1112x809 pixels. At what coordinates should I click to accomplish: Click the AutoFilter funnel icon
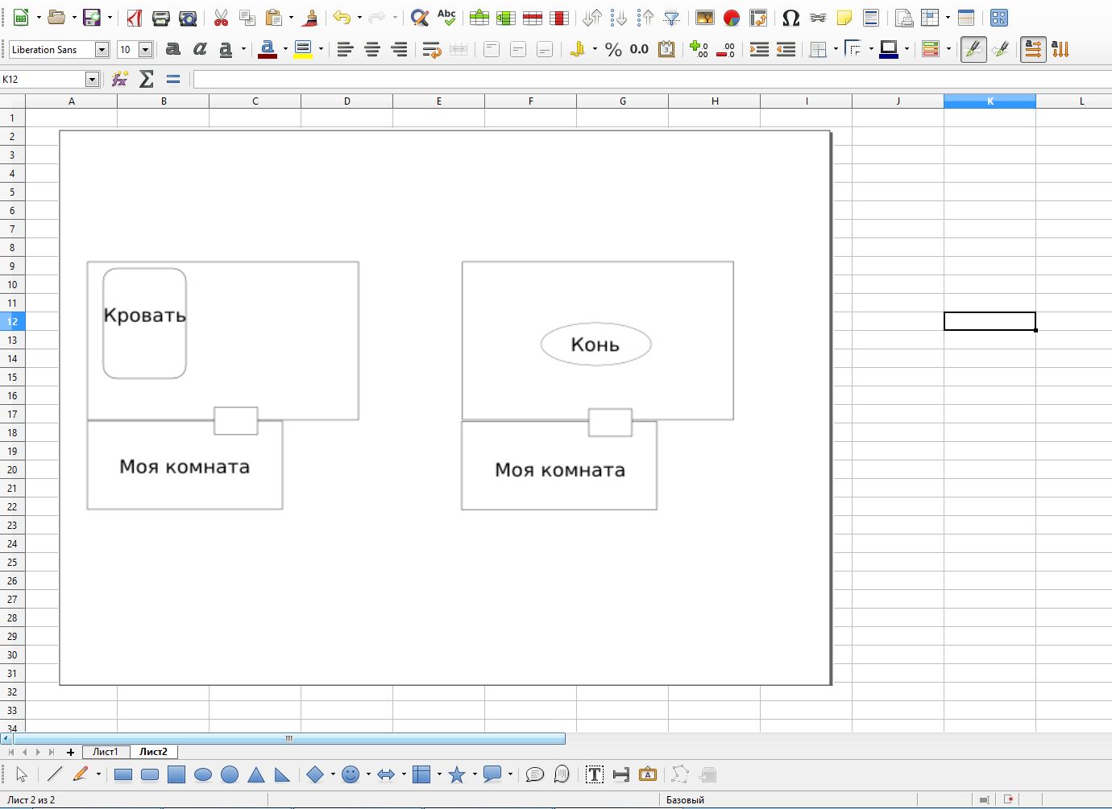click(671, 18)
